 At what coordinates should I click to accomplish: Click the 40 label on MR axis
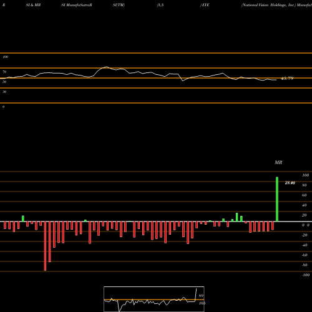(305, 205)
